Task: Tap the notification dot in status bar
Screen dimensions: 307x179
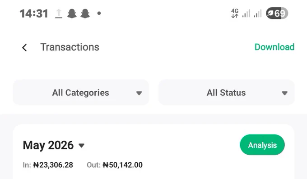Action: [x=99, y=13]
